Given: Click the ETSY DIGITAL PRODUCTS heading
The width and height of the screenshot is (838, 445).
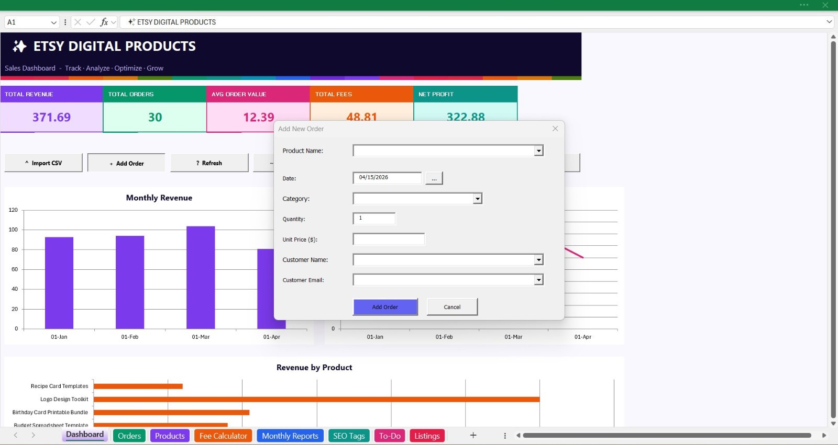Looking at the screenshot, I should tap(115, 46).
